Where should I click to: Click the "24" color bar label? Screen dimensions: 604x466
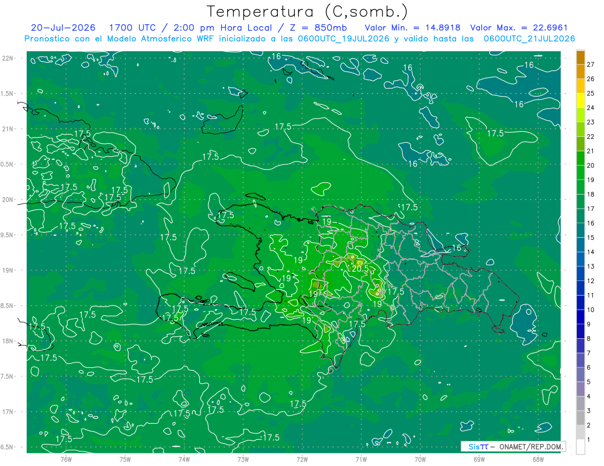(591, 108)
